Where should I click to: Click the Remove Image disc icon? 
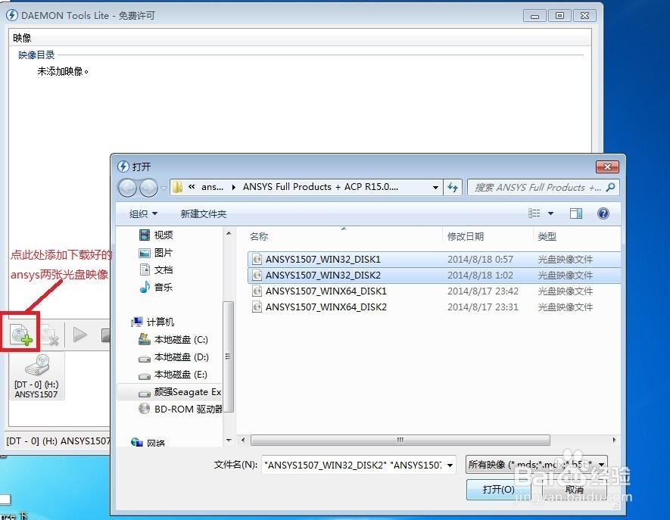tap(49, 335)
